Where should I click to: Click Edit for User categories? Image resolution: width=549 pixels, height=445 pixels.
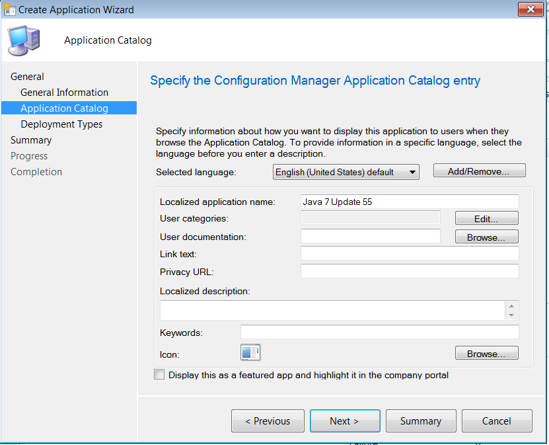[486, 218]
